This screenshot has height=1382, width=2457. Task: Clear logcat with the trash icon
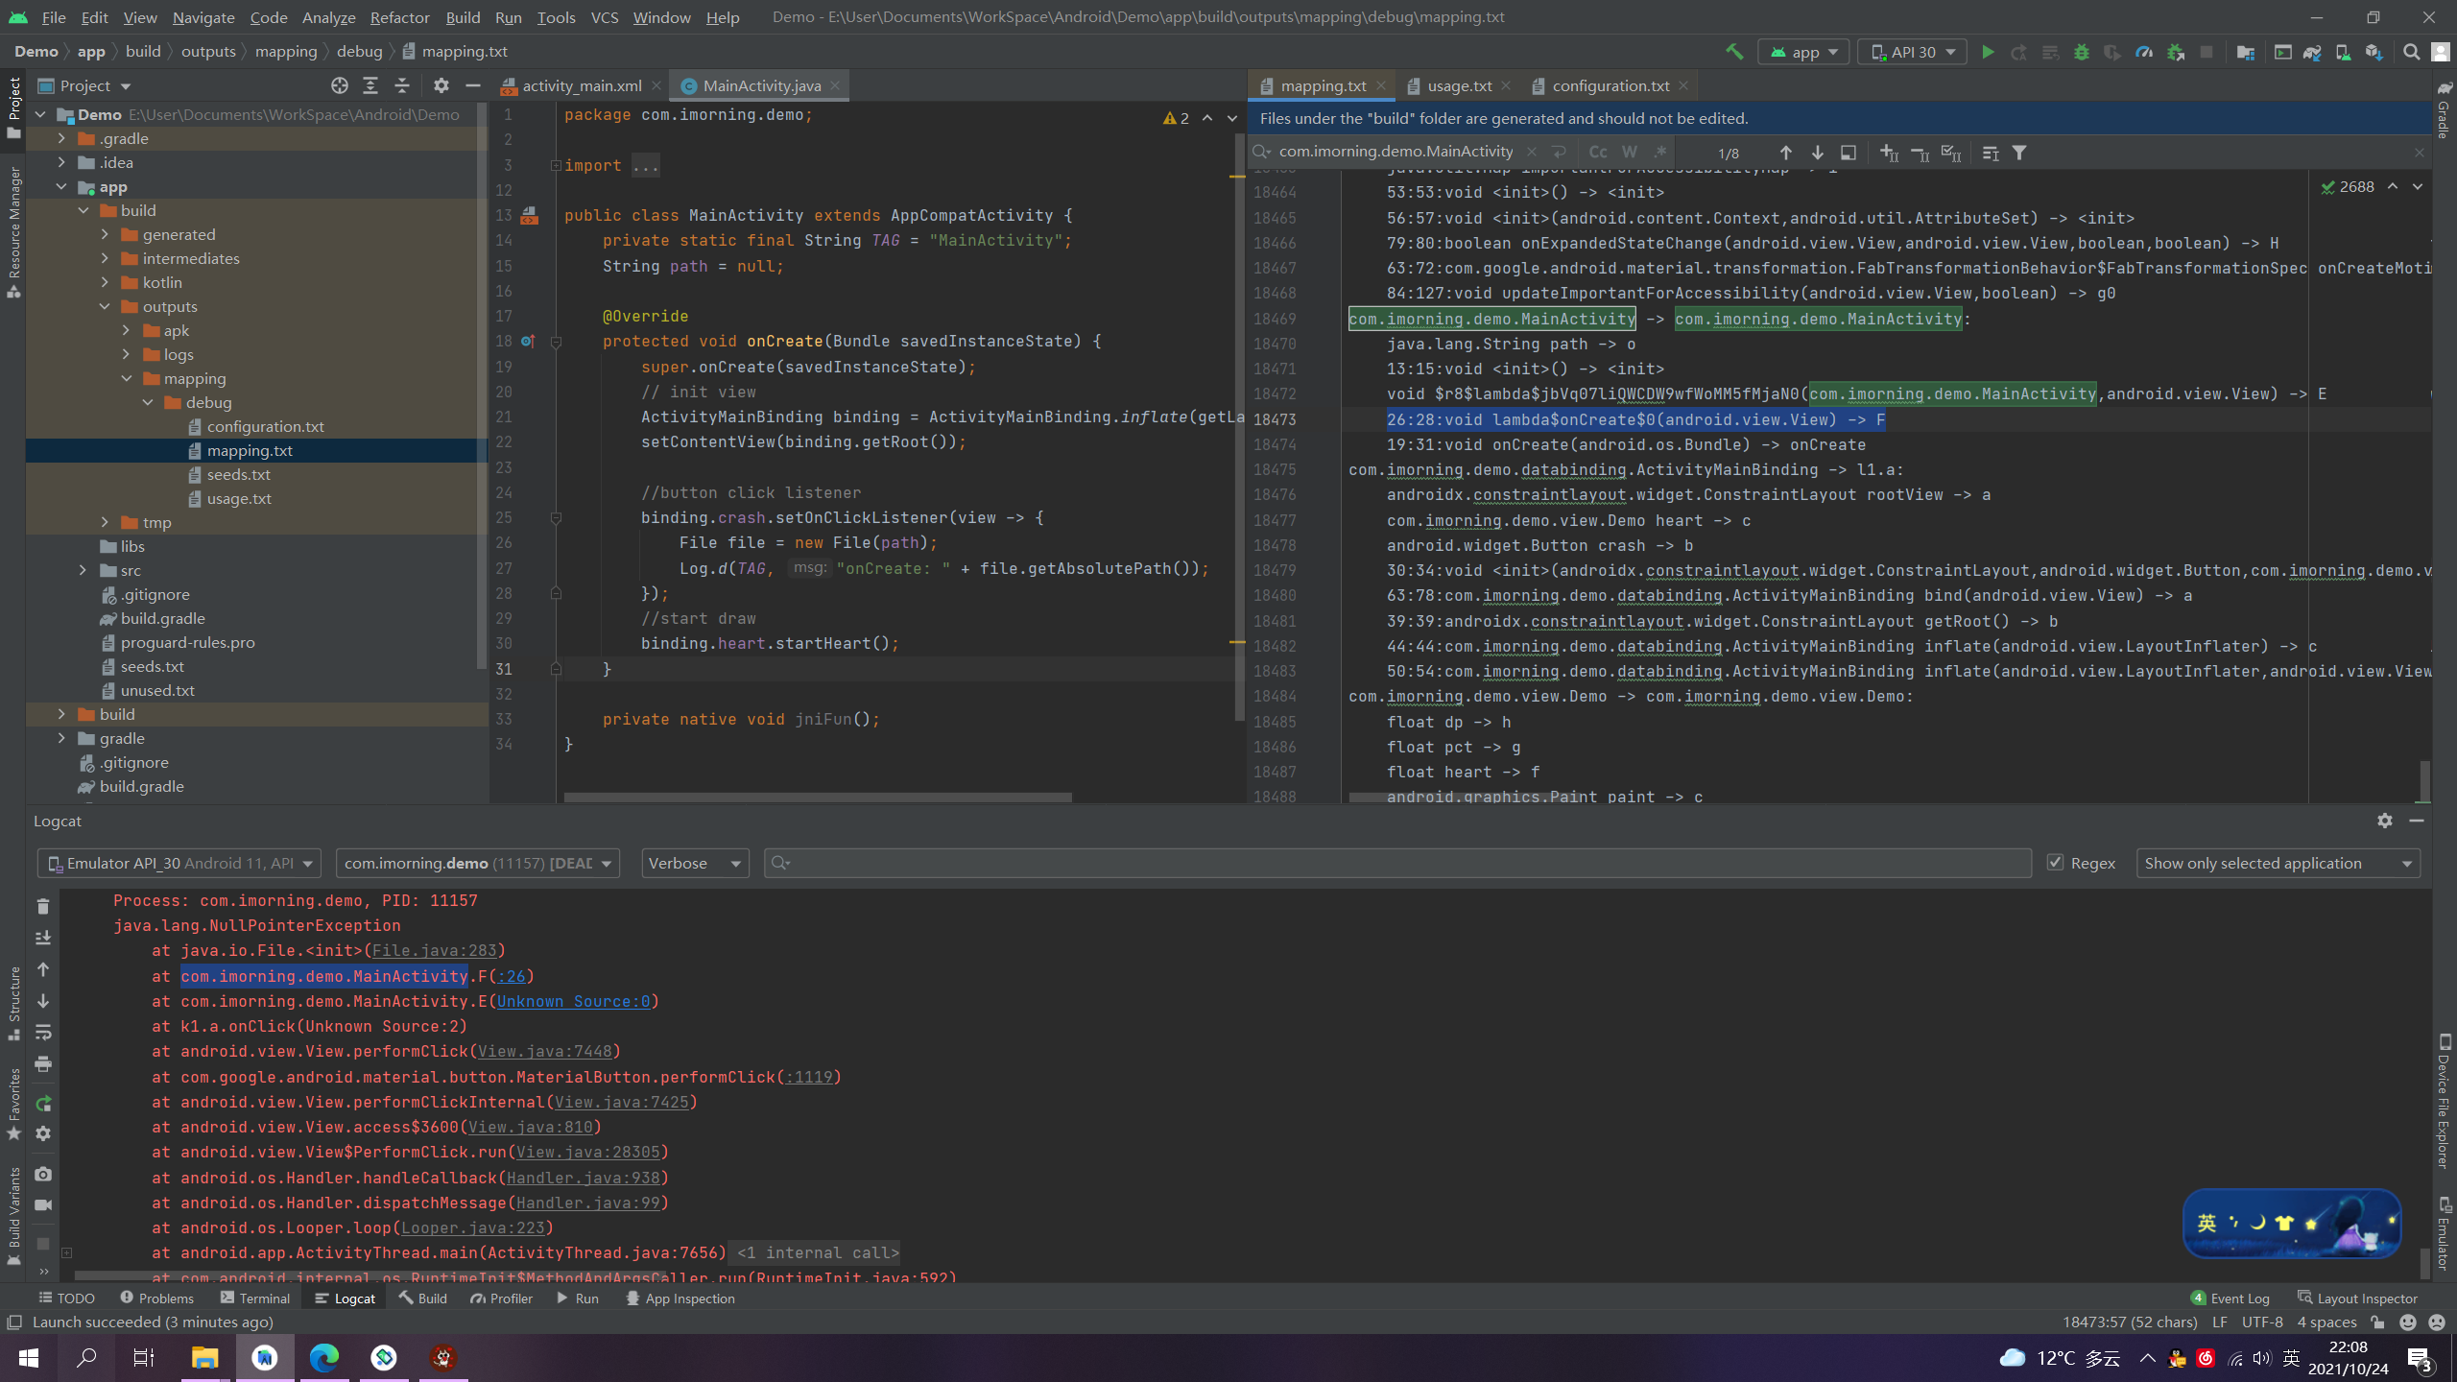click(43, 906)
